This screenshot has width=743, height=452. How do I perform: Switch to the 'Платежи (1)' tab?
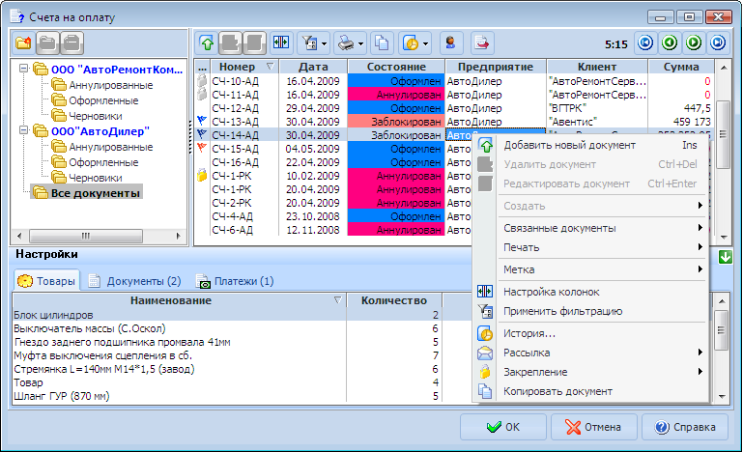click(235, 281)
